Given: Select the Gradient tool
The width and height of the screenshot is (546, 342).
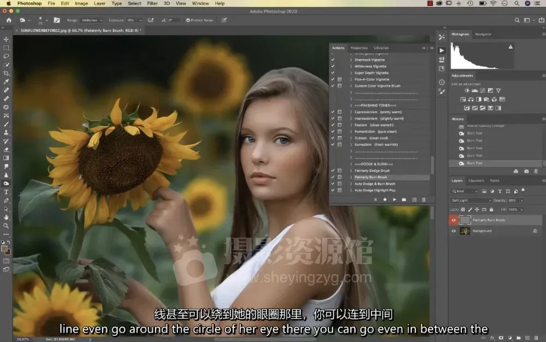Looking at the screenshot, I should click(x=6, y=158).
